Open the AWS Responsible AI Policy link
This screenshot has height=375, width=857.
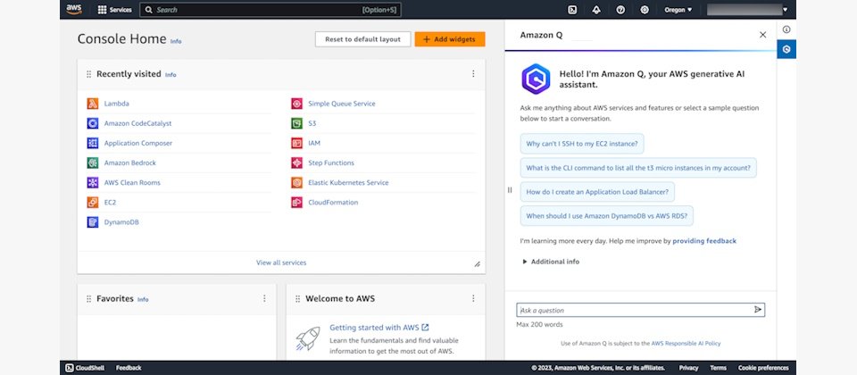pyautogui.click(x=686, y=343)
